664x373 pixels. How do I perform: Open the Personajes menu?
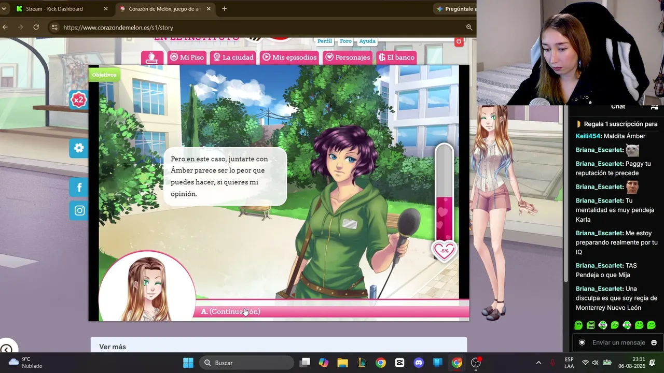point(347,58)
